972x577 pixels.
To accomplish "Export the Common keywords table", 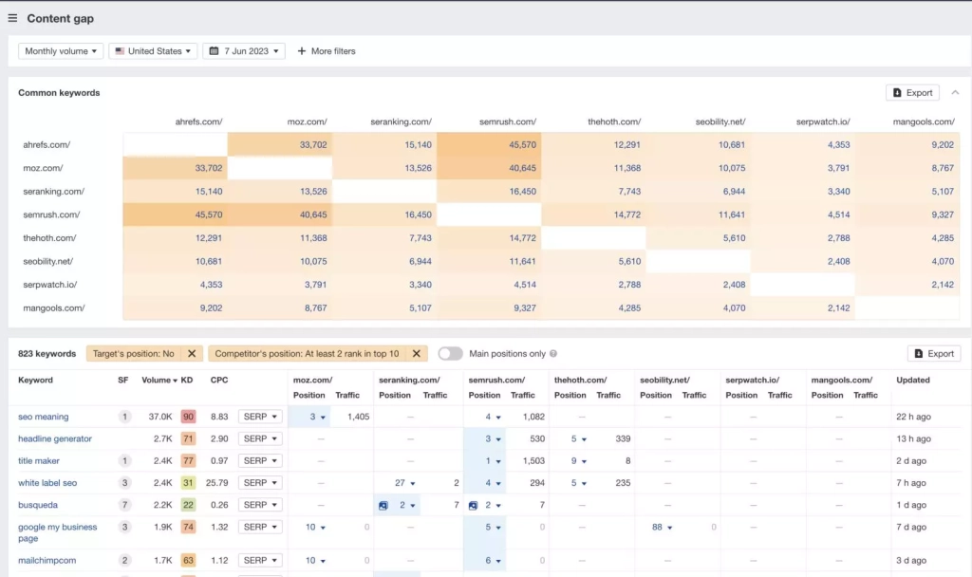I will click(x=912, y=92).
